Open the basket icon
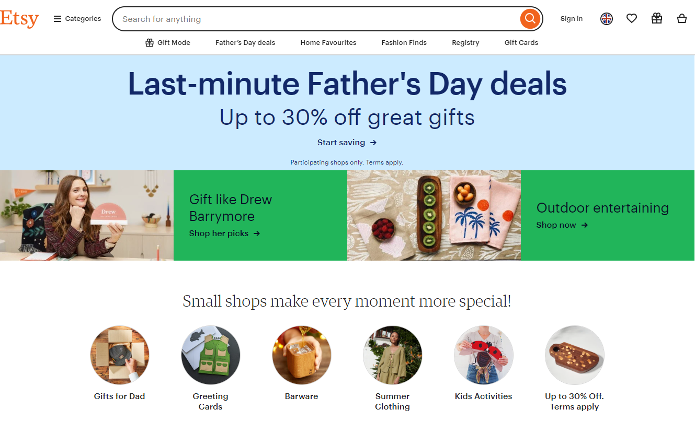 point(682,19)
